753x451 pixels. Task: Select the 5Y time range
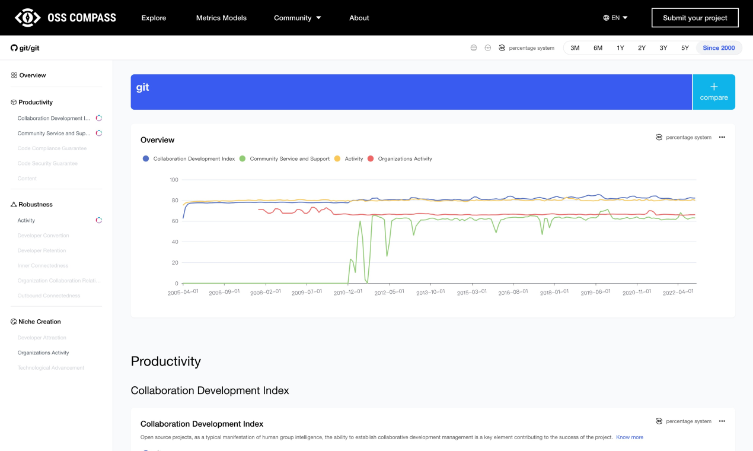click(685, 48)
